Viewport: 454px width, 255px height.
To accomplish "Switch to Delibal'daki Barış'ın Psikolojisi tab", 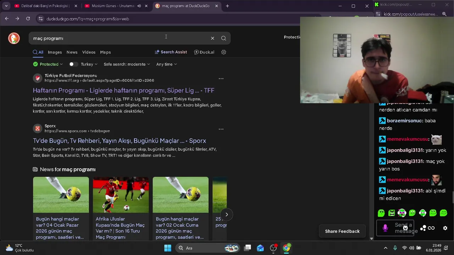I will tap(45, 6).
